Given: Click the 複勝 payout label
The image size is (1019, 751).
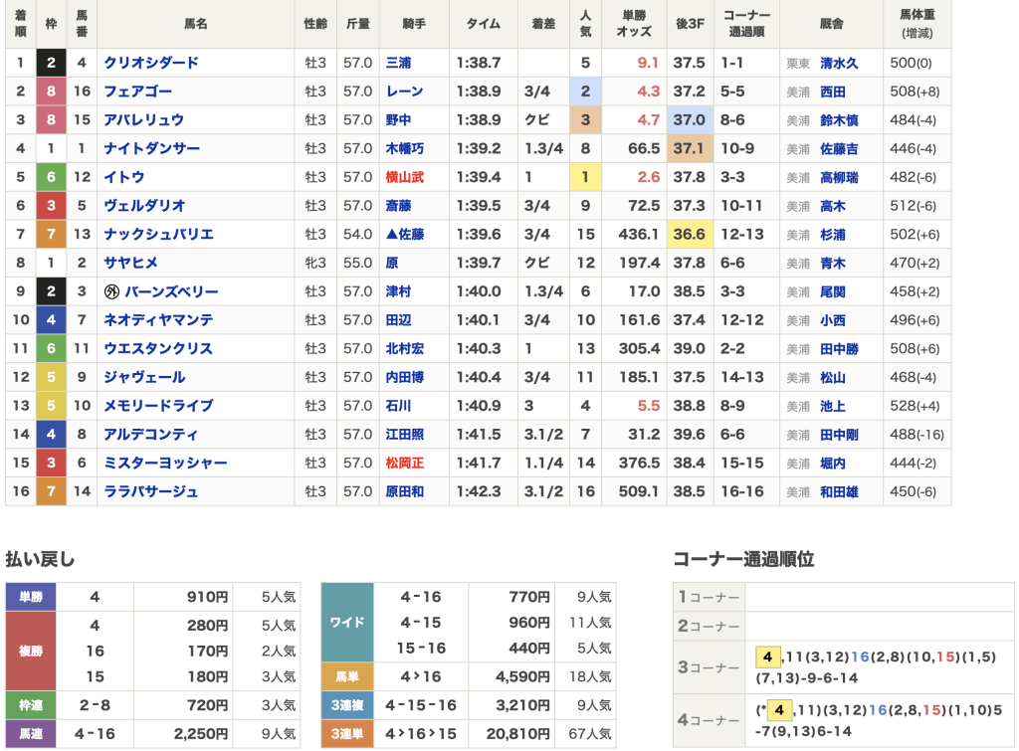Looking at the screenshot, I should (x=31, y=651).
